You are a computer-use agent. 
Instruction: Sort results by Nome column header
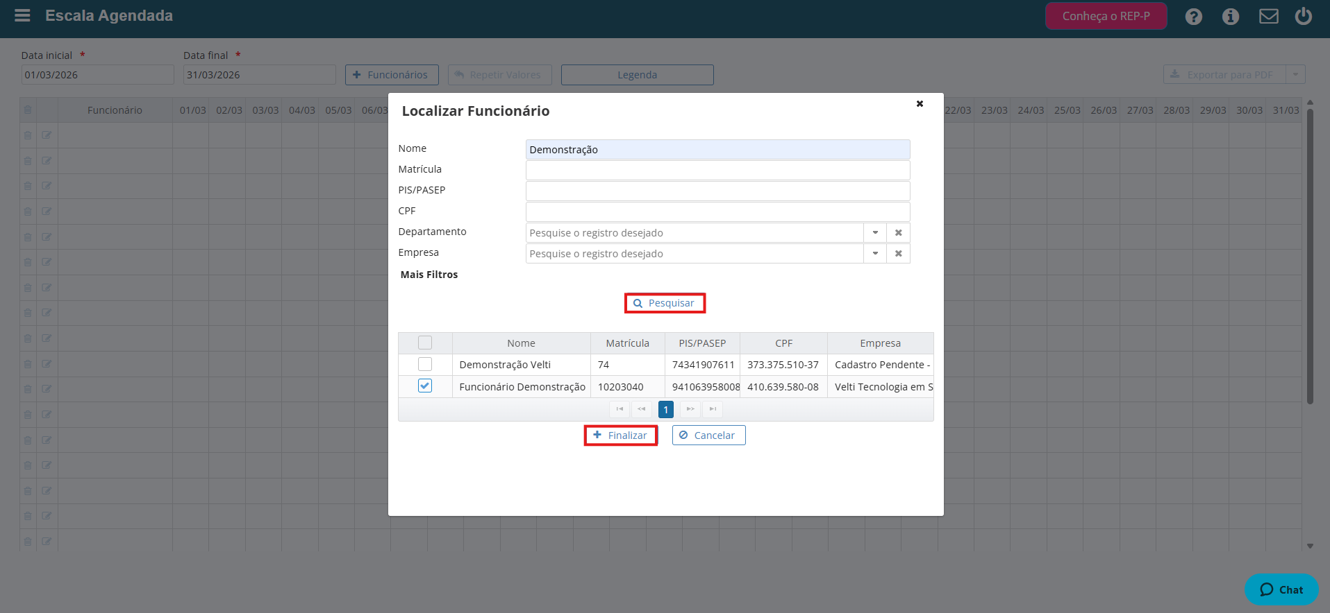click(521, 343)
